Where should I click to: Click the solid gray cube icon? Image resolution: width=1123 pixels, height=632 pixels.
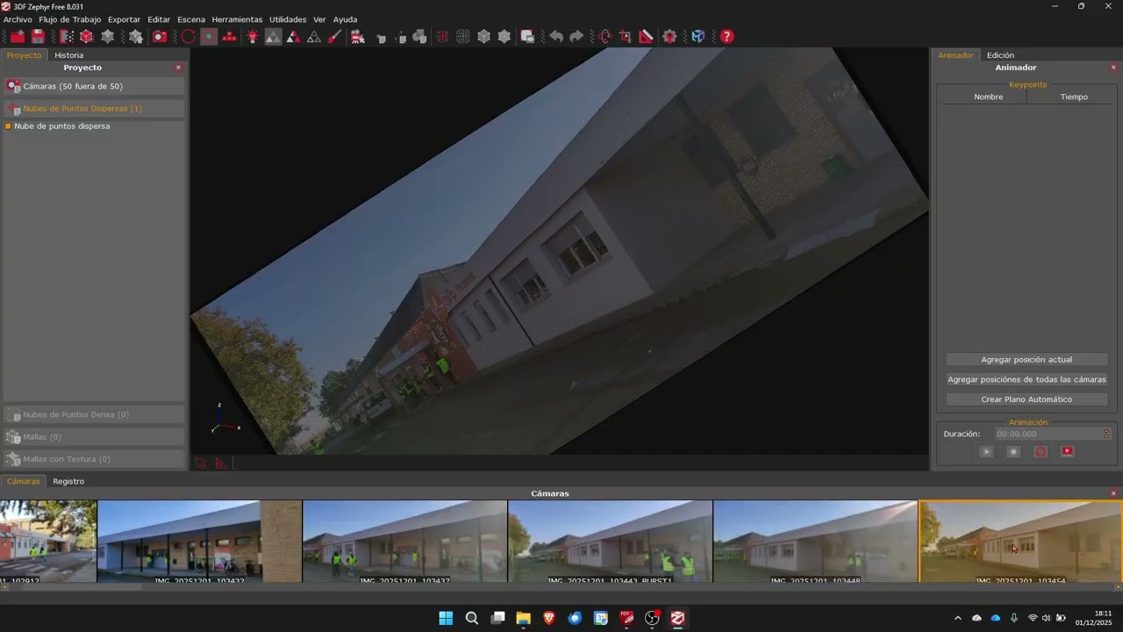point(483,36)
